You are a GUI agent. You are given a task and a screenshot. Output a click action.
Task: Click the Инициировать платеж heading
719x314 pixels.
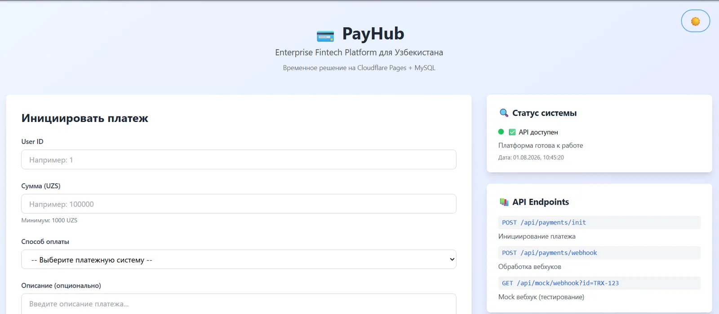84,118
